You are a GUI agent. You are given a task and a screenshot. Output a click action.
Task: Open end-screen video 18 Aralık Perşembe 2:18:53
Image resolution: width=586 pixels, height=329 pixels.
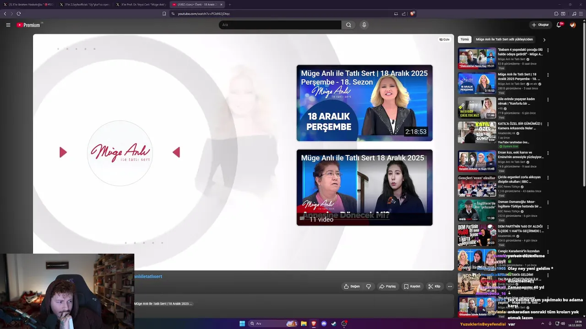point(364,103)
